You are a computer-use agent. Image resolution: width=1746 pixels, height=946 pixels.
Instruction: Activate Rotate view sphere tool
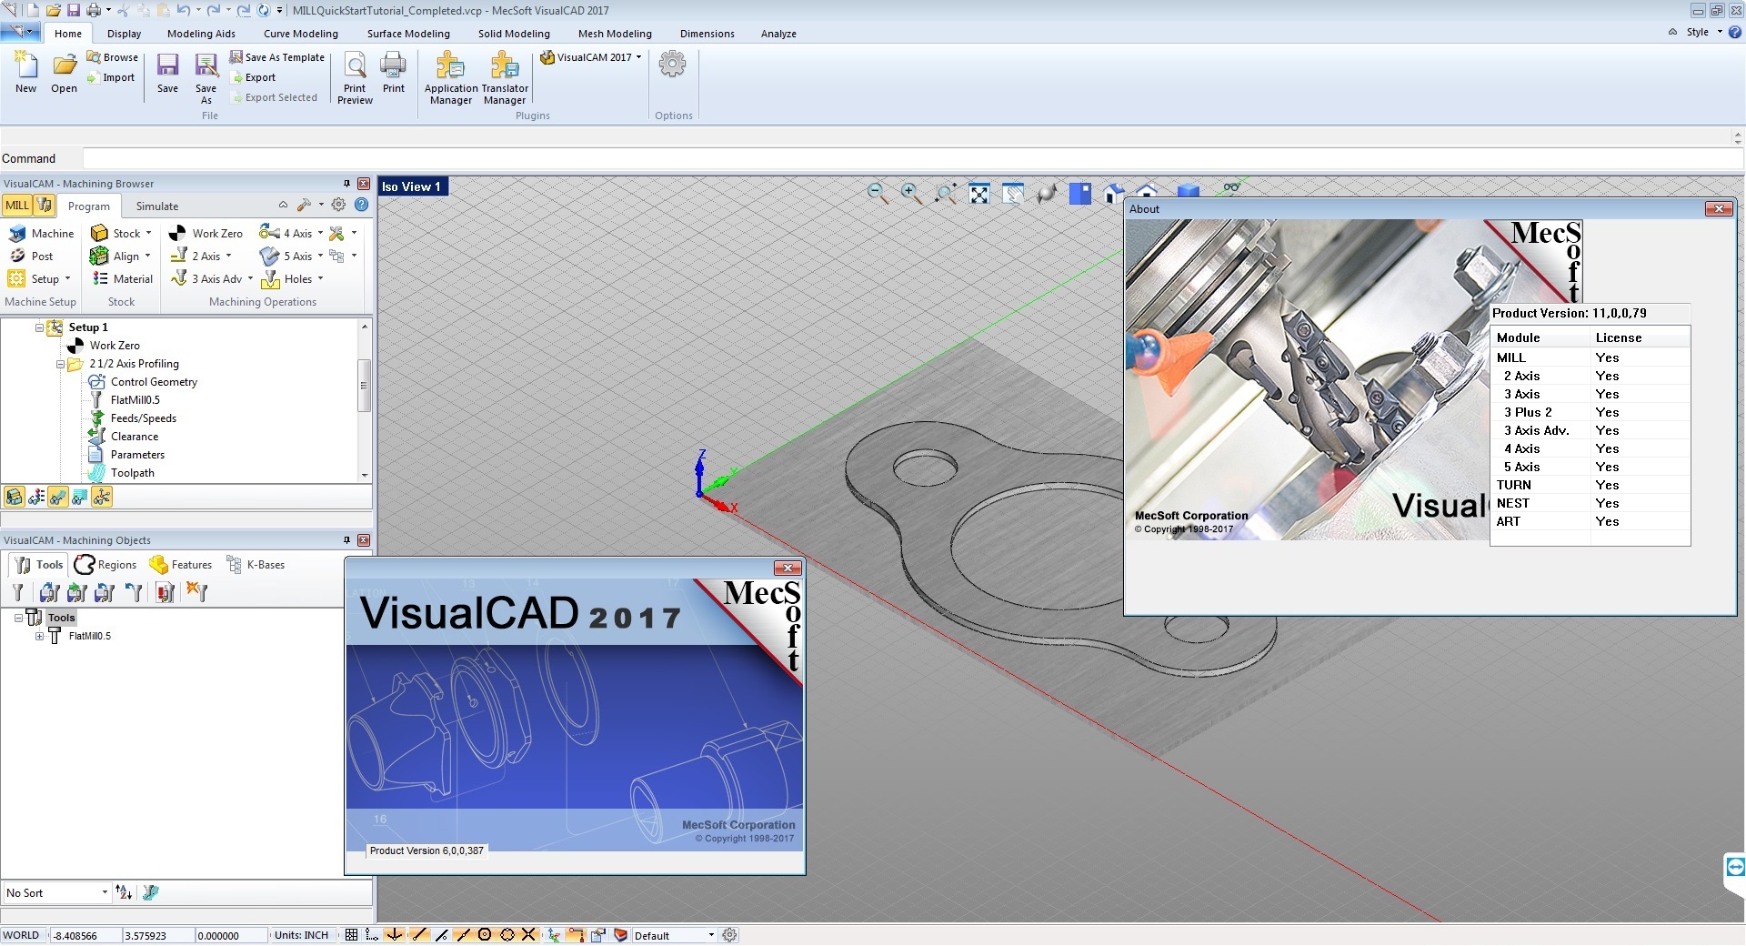[1046, 193]
